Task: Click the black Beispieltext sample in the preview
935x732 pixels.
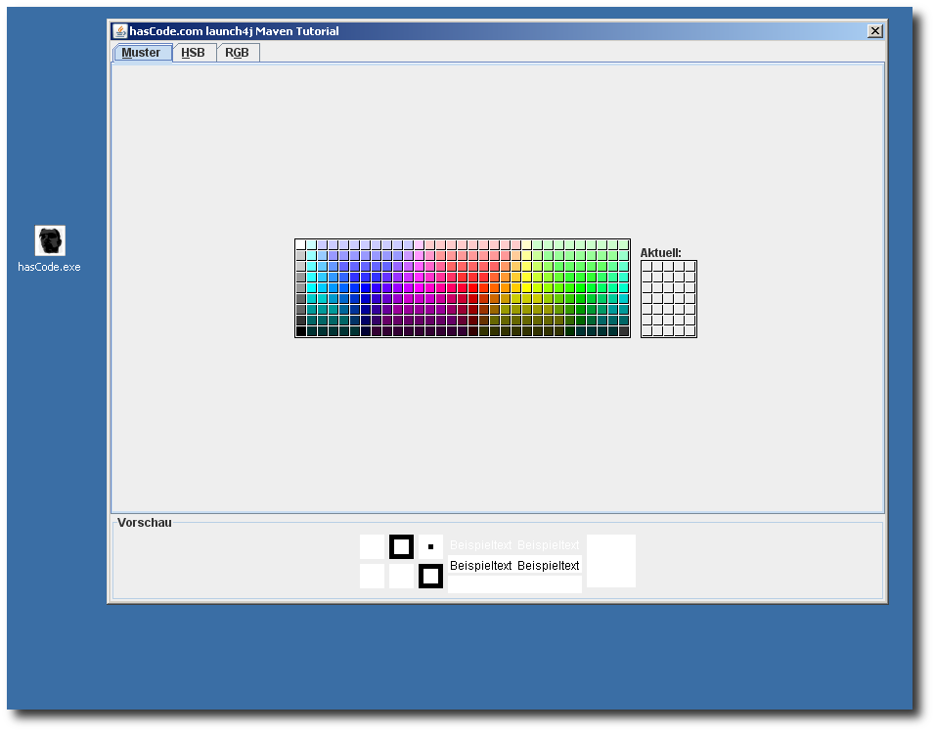Action: coord(514,566)
